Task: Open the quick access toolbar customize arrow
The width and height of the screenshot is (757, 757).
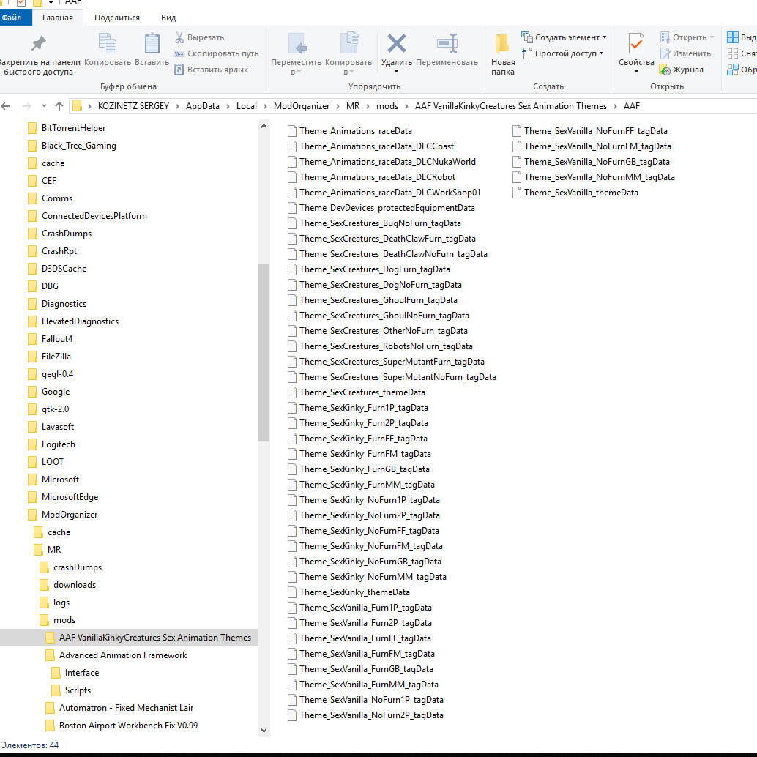Action: pyautogui.click(x=51, y=3)
